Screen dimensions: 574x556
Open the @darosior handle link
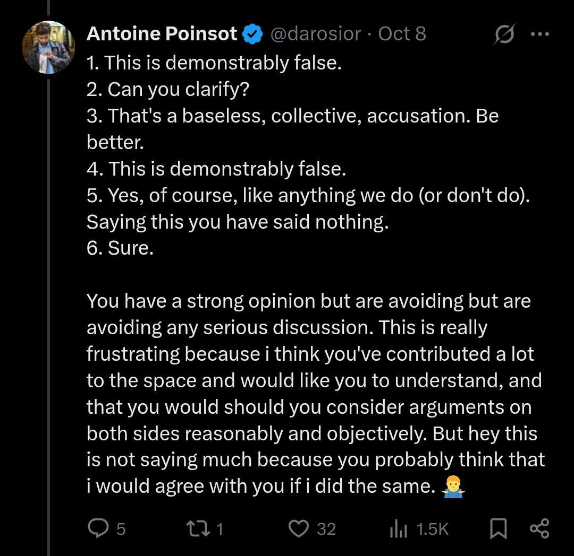tap(316, 34)
